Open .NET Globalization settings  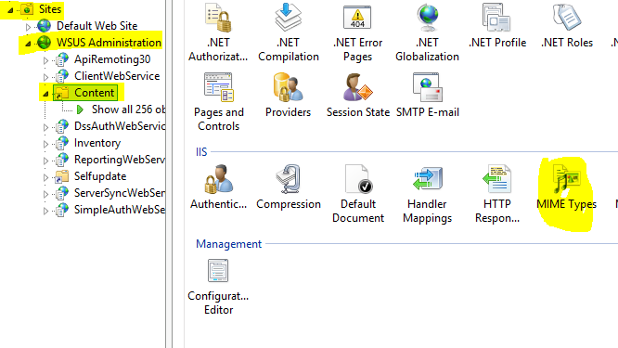pyautogui.click(x=427, y=33)
